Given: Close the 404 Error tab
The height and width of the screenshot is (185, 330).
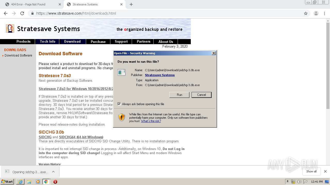Looking at the screenshot, I should tap(60, 4).
